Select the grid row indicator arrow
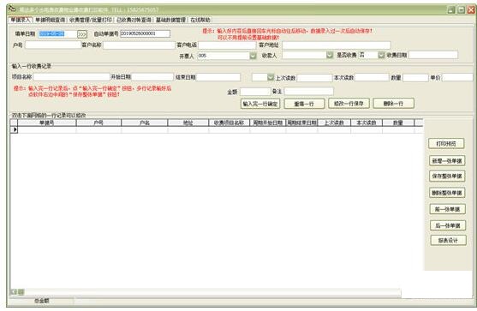This screenshot has height=311, width=477. (15, 129)
